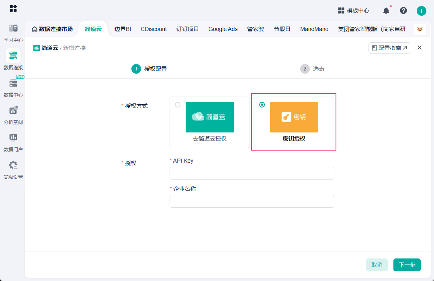Viewport: 434px width, 281px height.
Task: Switch to the 简道云 tab
Action: [93, 29]
